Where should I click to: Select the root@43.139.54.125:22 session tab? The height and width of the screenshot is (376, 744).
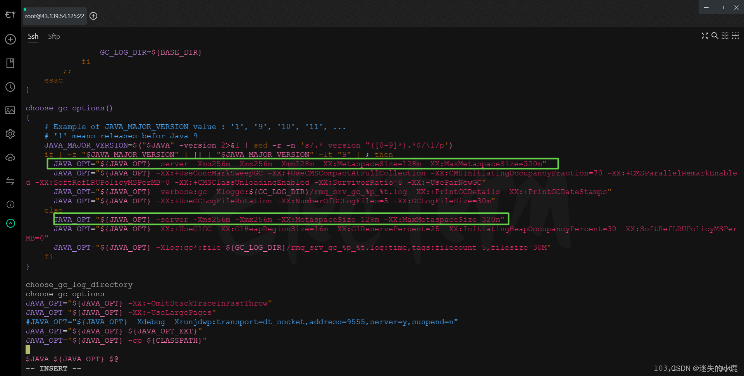[x=55, y=16]
